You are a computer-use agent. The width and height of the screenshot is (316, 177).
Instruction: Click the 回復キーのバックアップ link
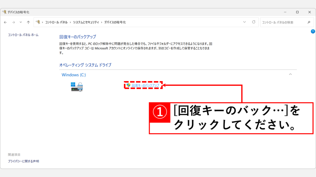(x=145, y=85)
